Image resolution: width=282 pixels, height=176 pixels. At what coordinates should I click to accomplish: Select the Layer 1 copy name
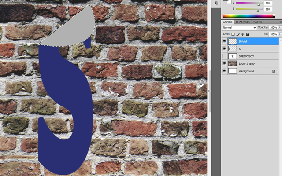[247, 64]
